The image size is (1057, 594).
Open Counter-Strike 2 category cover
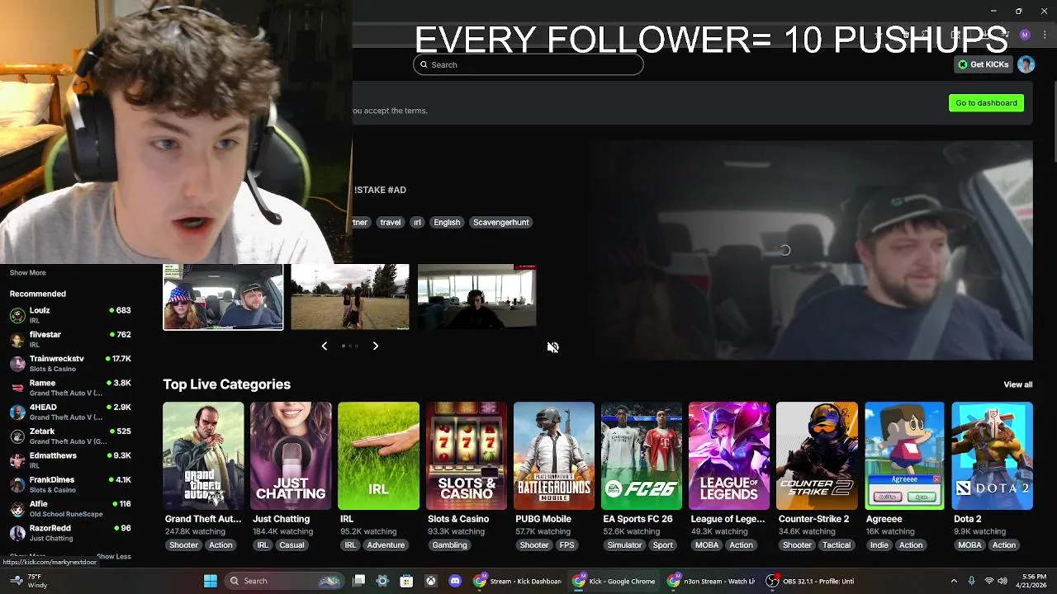coord(817,455)
